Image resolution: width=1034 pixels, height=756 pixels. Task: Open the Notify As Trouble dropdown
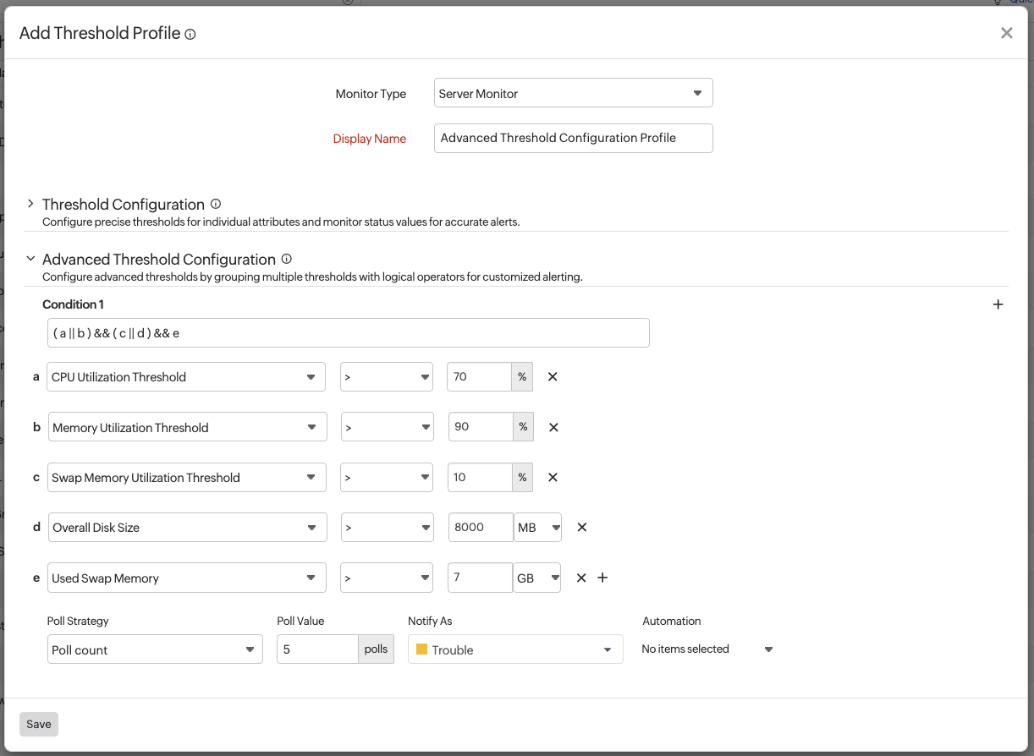click(515, 649)
